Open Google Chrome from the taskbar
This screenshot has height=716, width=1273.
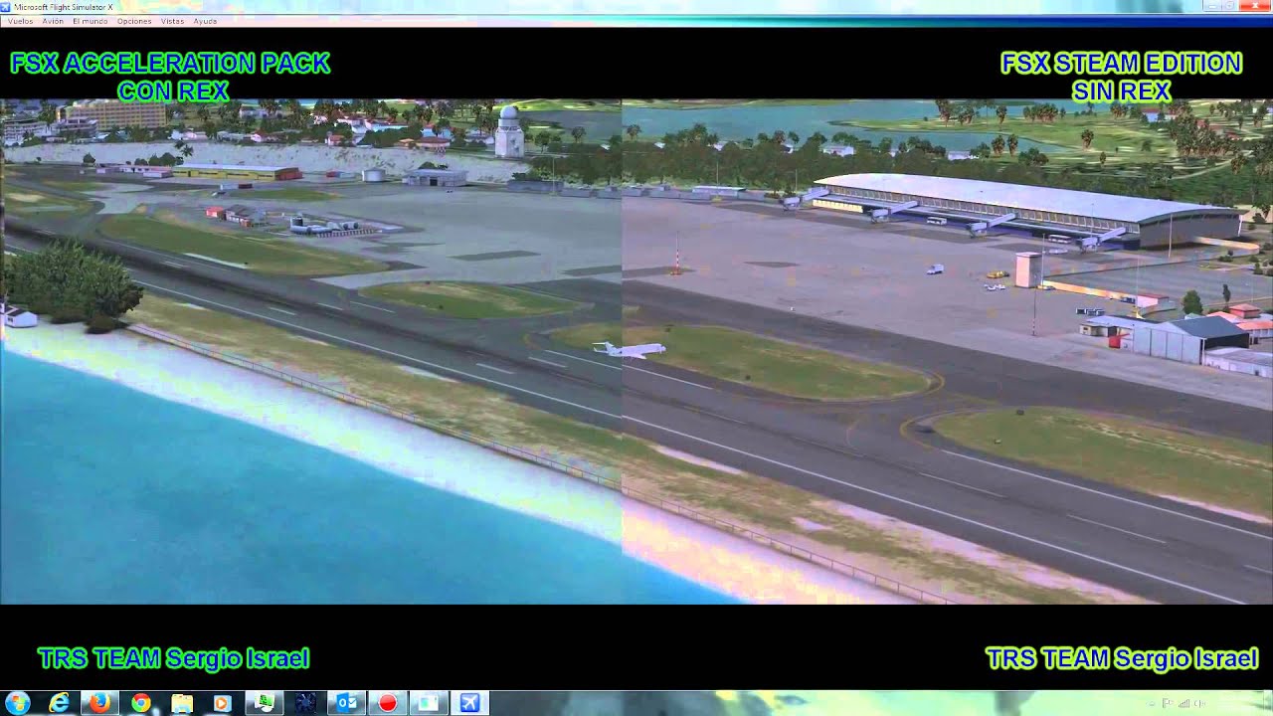tap(140, 703)
